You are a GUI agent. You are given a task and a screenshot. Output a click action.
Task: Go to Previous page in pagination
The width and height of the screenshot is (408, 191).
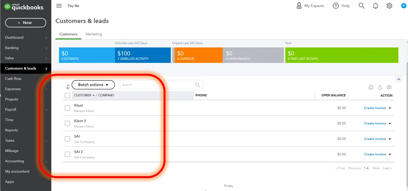(354, 168)
